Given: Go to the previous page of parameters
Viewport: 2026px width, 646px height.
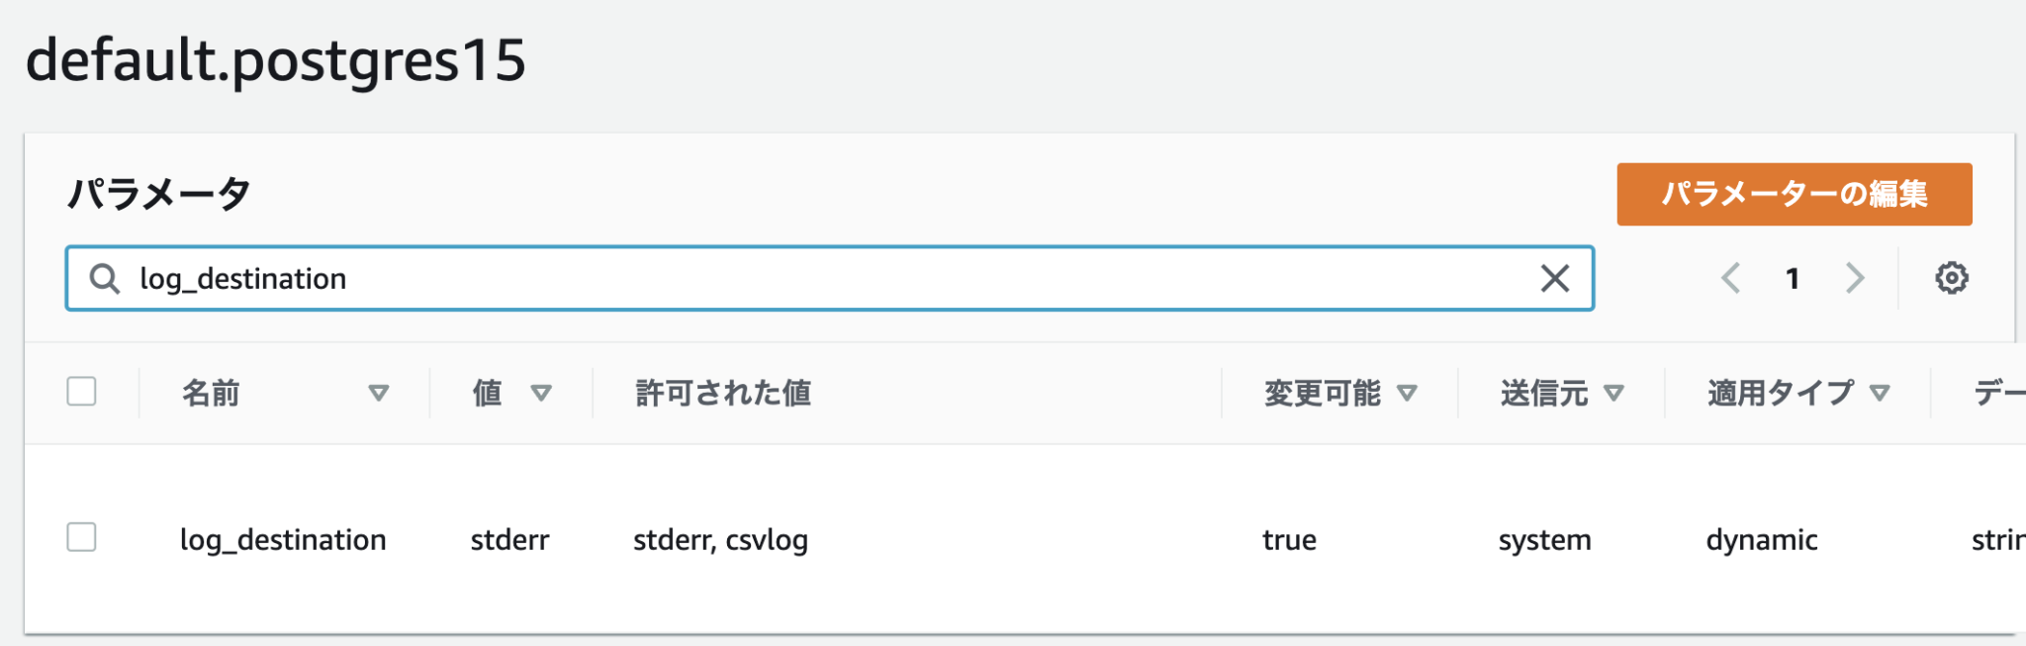Looking at the screenshot, I should click(x=1731, y=278).
